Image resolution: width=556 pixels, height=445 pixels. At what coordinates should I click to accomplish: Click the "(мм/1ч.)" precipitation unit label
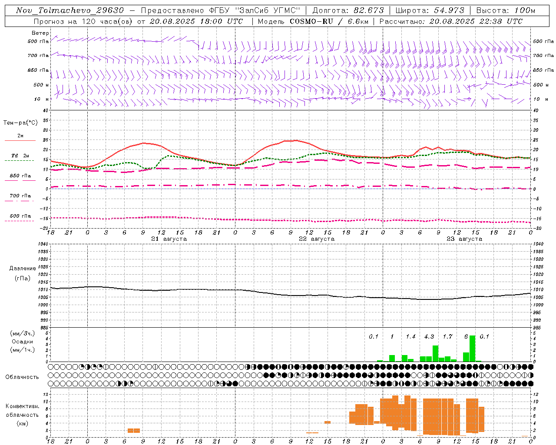click(22, 350)
